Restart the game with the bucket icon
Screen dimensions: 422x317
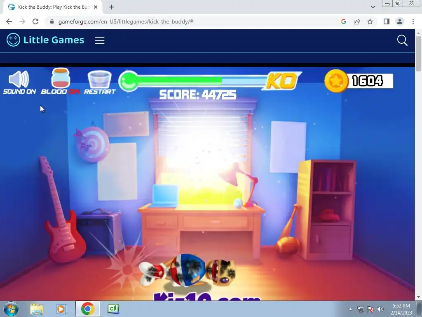point(100,82)
